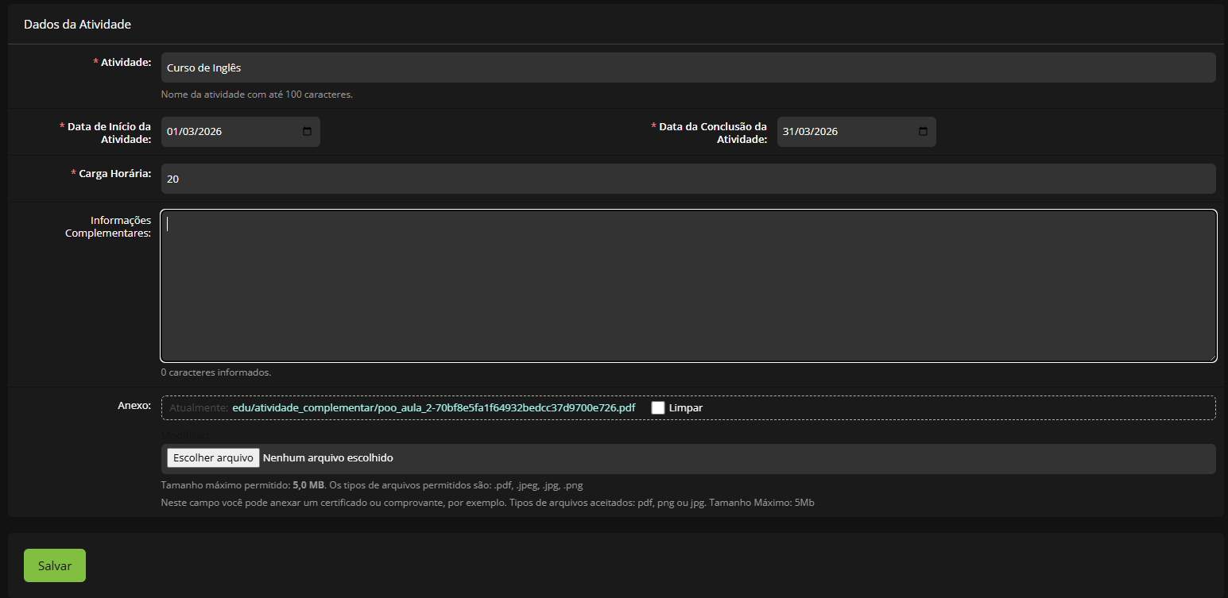
Task: Click the green Salvar button
Action: pyautogui.click(x=55, y=566)
